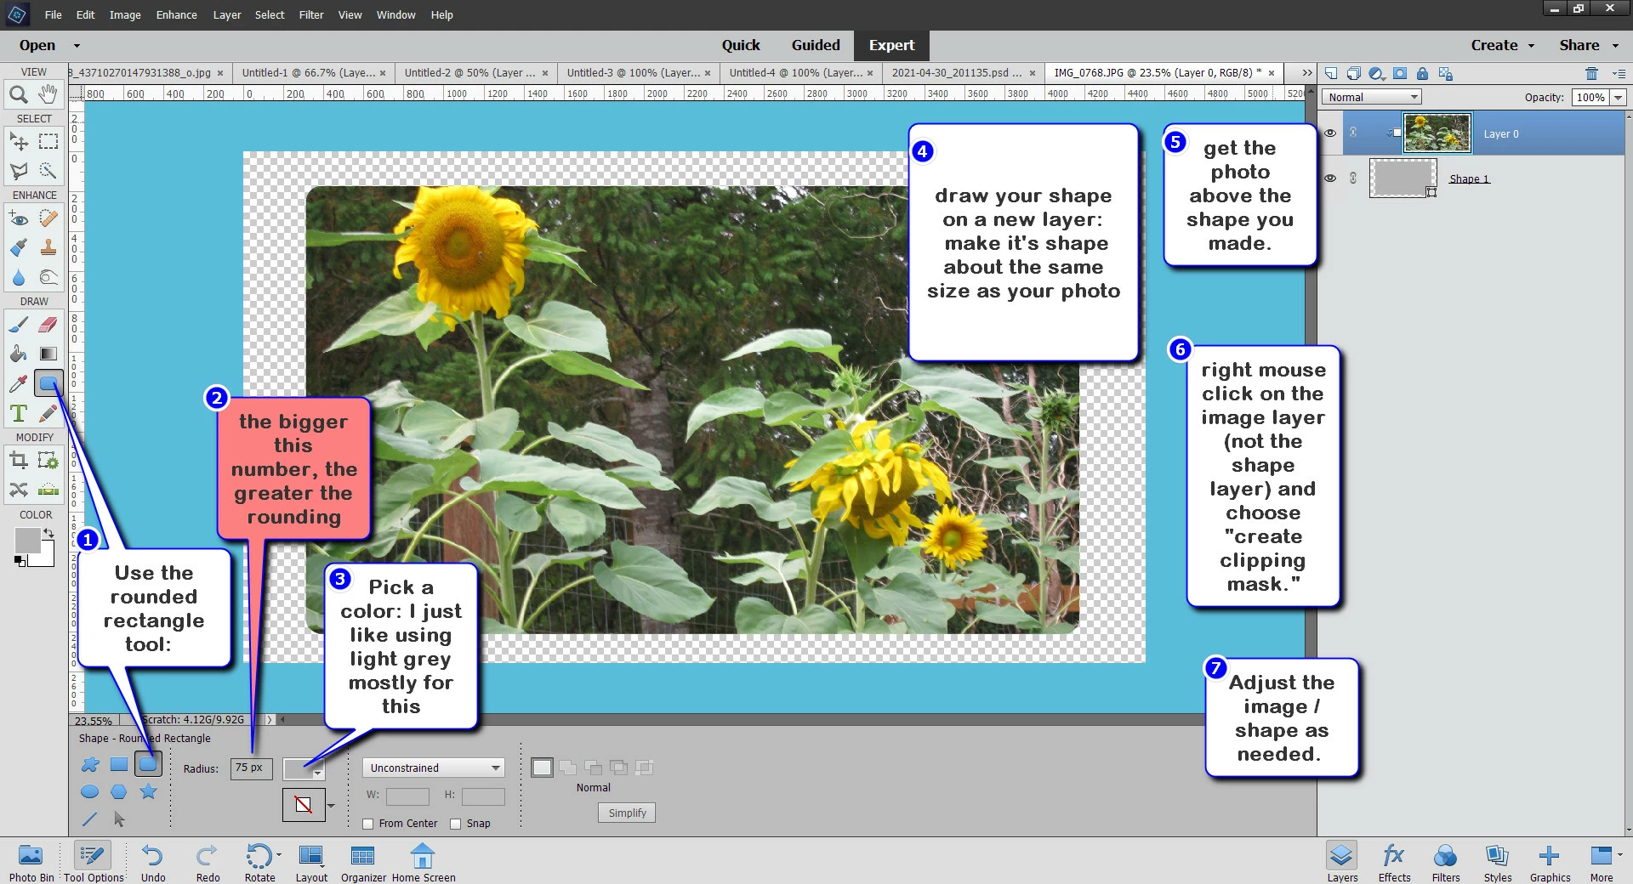Toggle link icon on Shape 1 layer

pyautogui.click(x=1353, y=178)
